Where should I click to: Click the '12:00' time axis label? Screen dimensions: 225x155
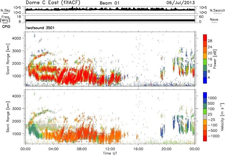[x=110, y=149]
